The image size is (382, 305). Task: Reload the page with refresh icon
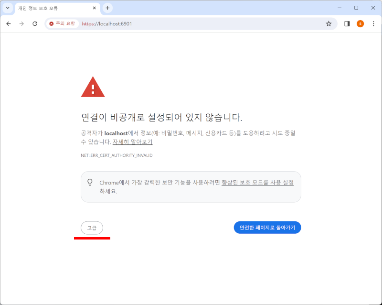pos(35,24)
